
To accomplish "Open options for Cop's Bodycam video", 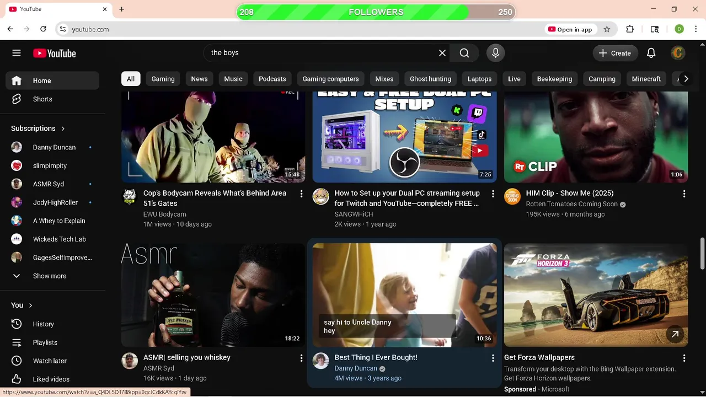I will coord(301,194).
